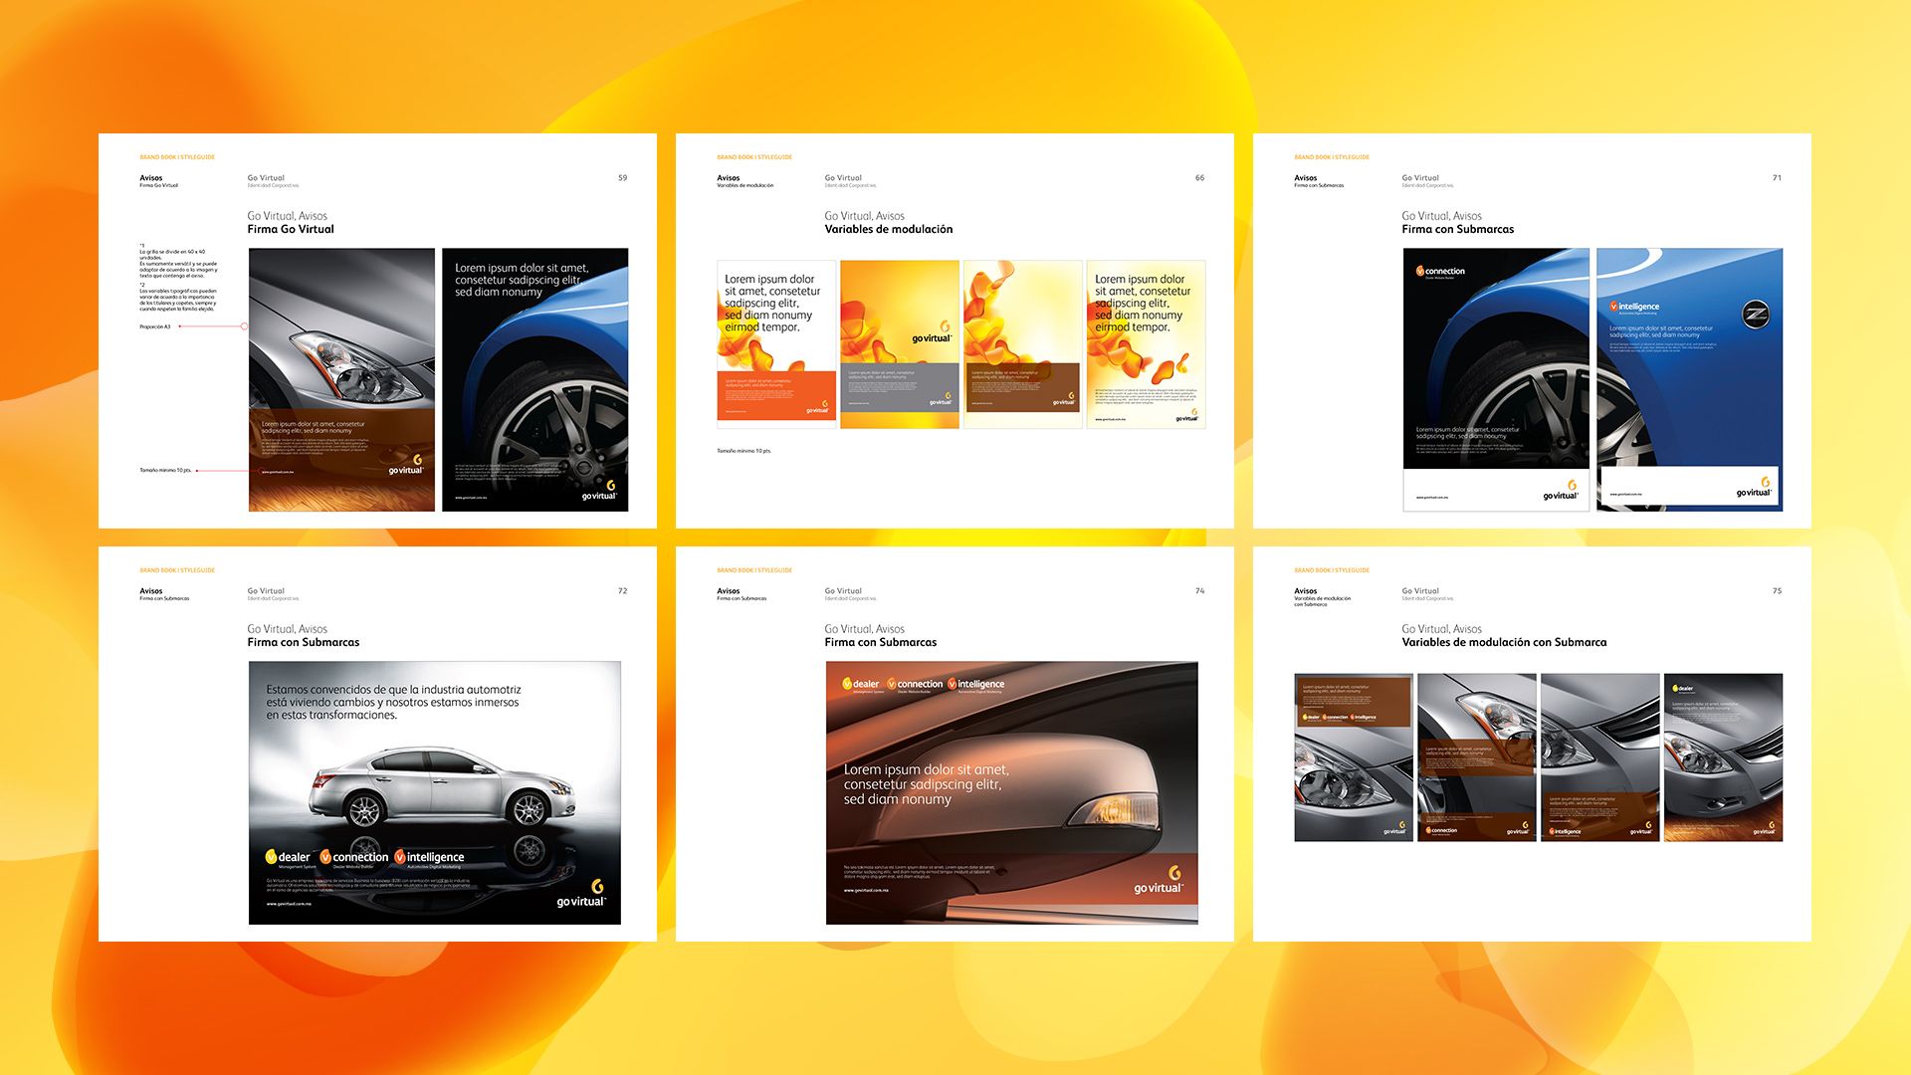Click the intelligence logo on blue car ad
Image resolution: width=1911 pixels, height=1075 pixels.
point(1634,308)
